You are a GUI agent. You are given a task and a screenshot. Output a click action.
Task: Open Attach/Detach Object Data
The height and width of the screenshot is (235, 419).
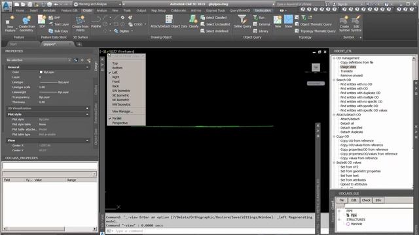coord(169,22)
